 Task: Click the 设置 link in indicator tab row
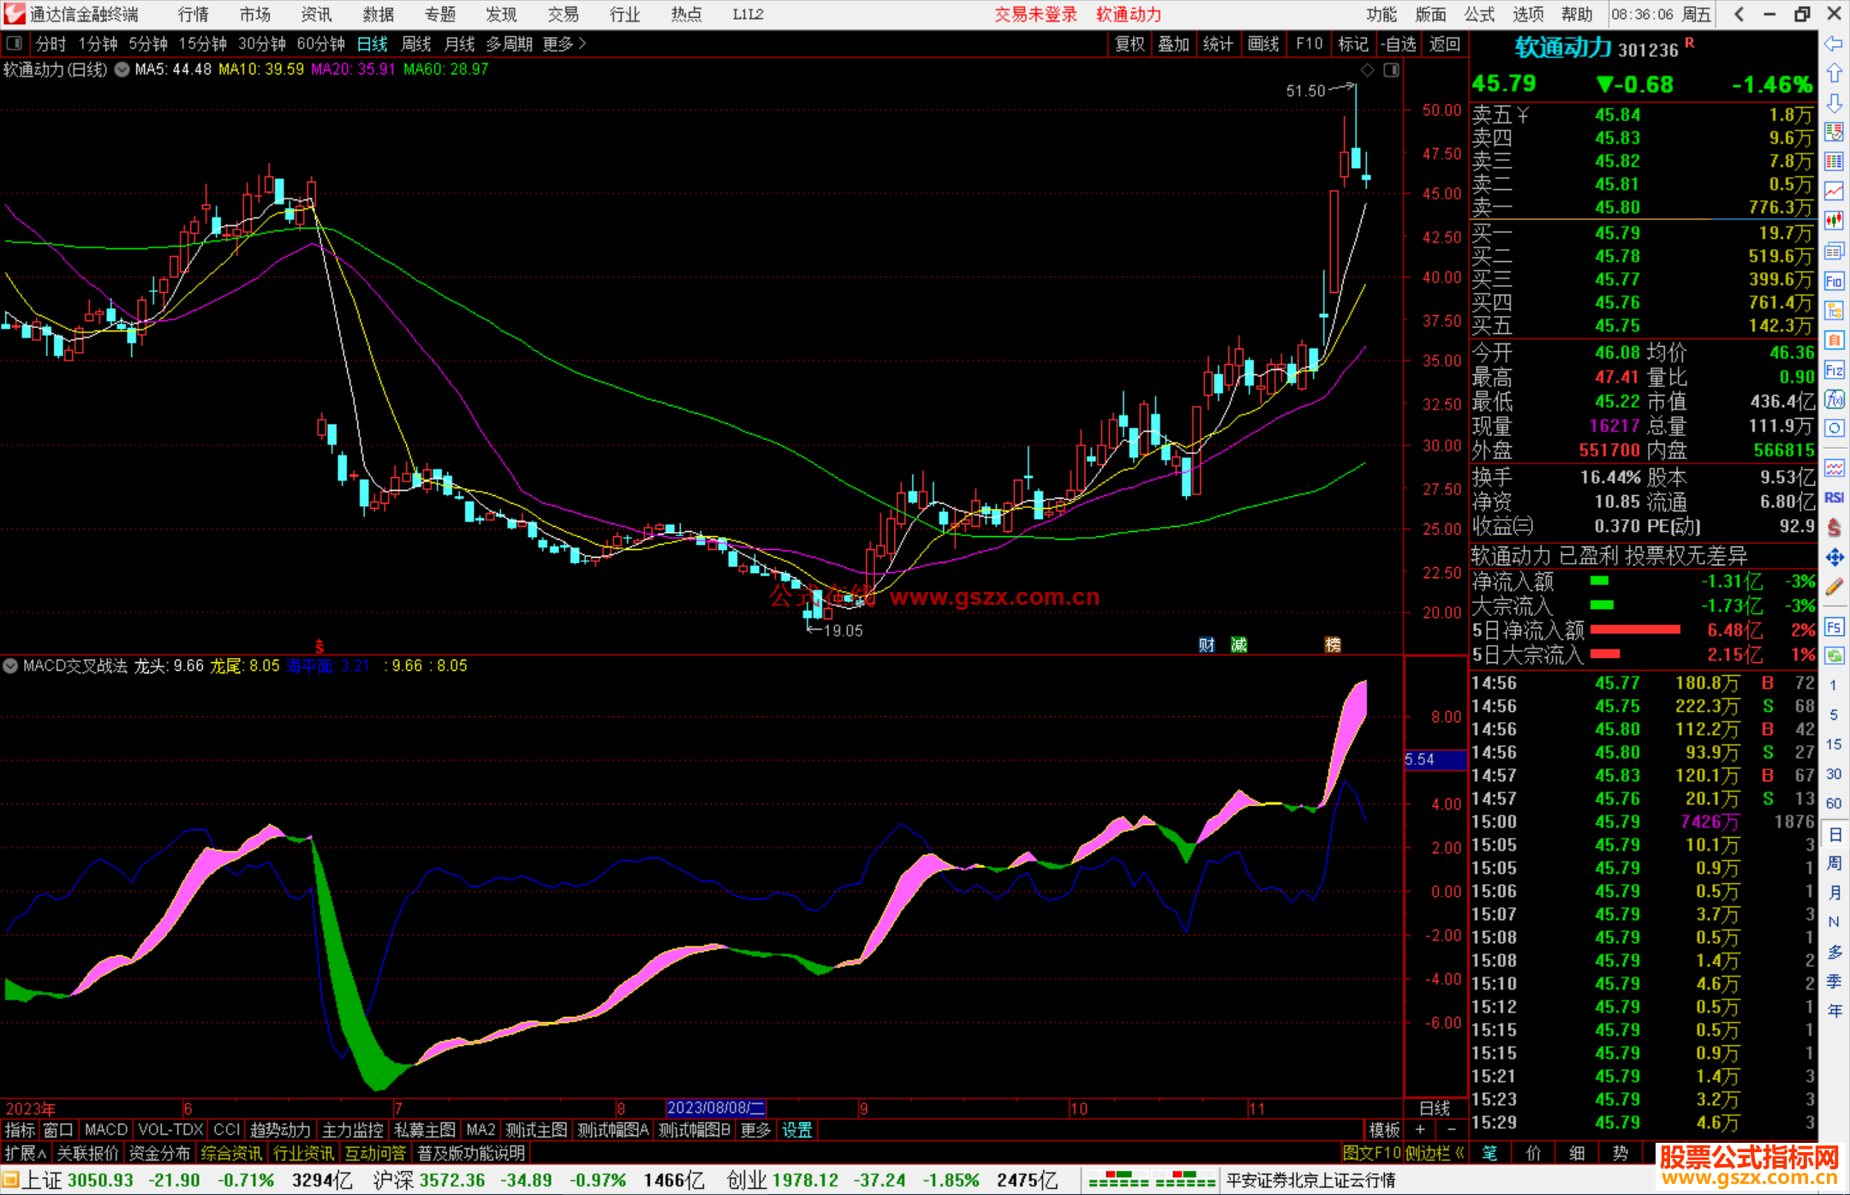tap(797, 1130)
